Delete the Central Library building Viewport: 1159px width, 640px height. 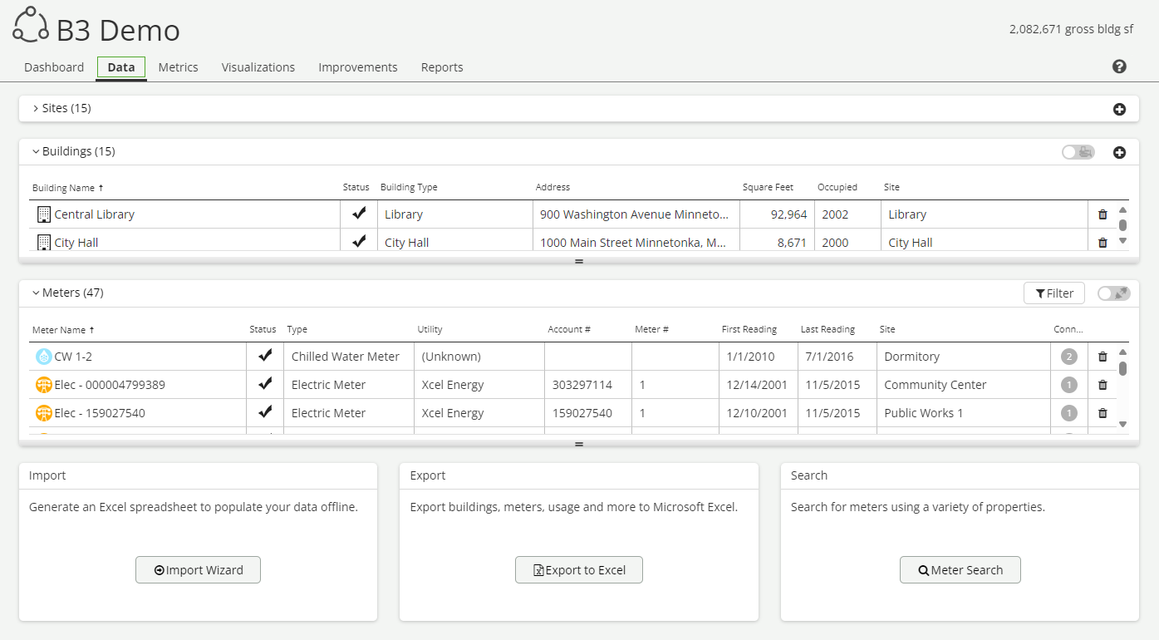pos(1103,214)
